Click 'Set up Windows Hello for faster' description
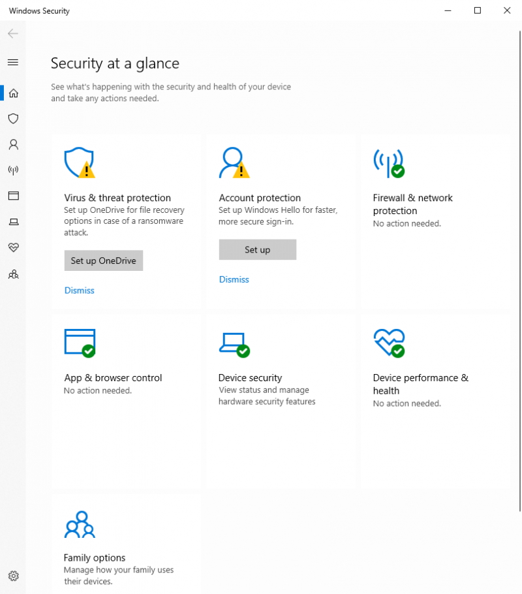 [278, 215]
